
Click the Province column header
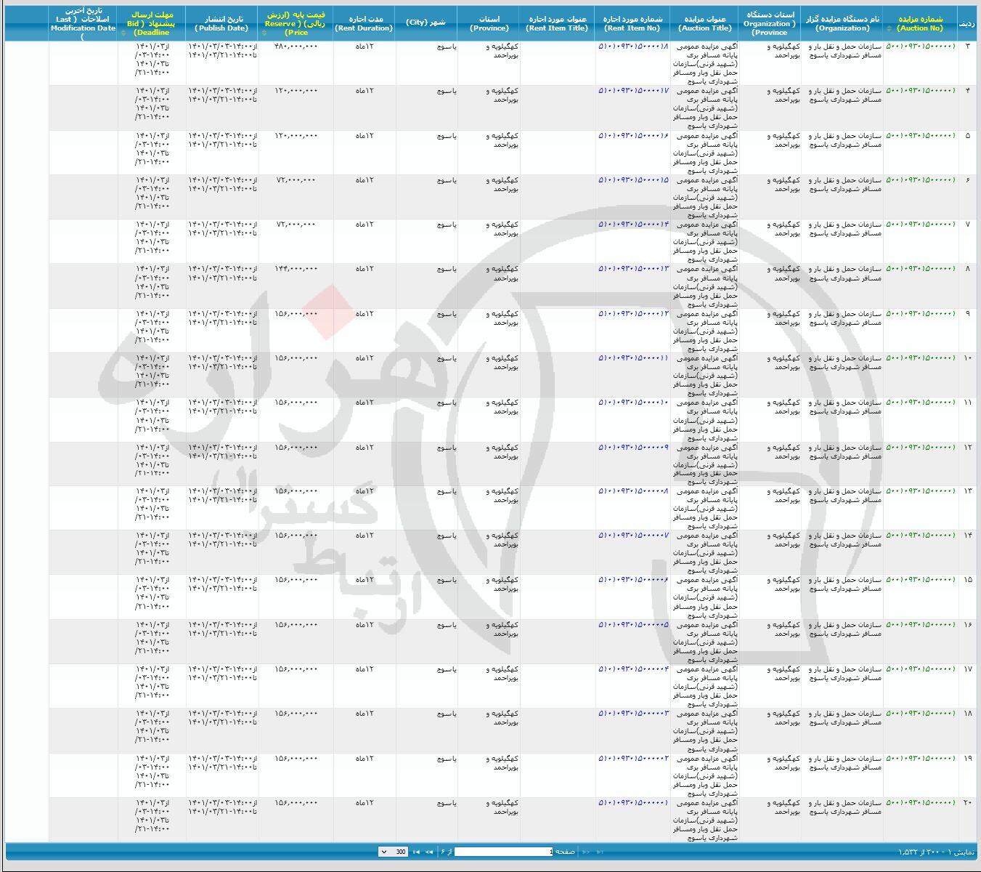coord(489,23)
